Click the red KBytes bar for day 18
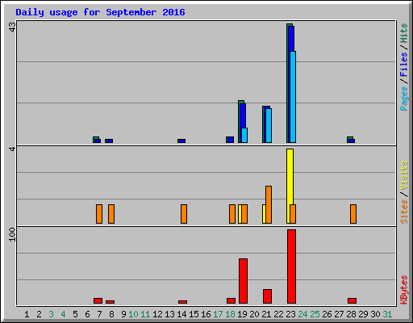This screenshot has width=413, height=323. (x=231, y=300)
